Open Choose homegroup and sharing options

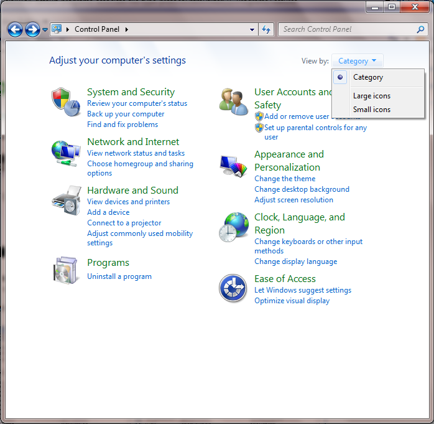coord(140,168)
